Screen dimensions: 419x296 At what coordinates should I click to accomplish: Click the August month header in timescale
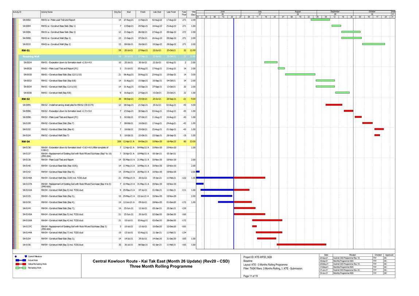click(298, 12)
